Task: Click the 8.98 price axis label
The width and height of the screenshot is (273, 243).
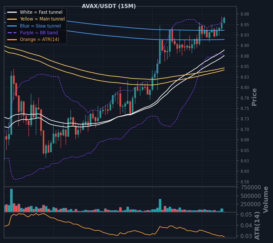Action: tap(245, 14)
